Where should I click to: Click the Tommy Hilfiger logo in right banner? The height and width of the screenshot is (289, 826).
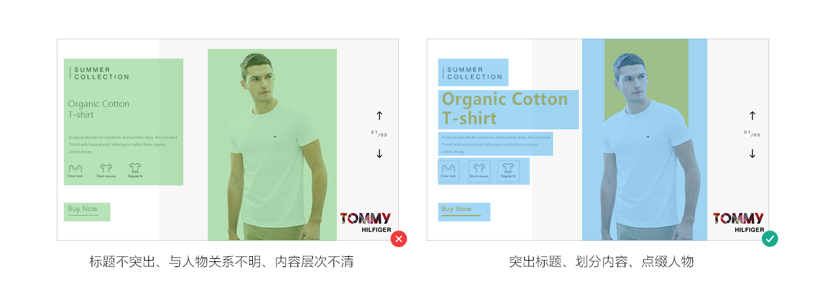point(738,222)
